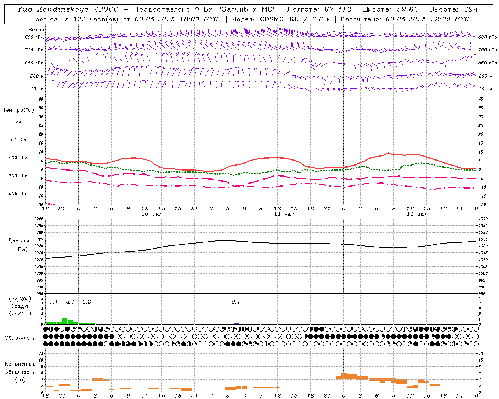Screen dimensions: 499x399
Task: Click the red line sample under '2м' legend
Action: point(18,126)
